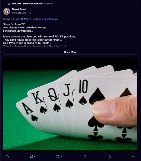Open the three-dots more options menu
The height and width of the screenshot is (161, 141).
133,157
